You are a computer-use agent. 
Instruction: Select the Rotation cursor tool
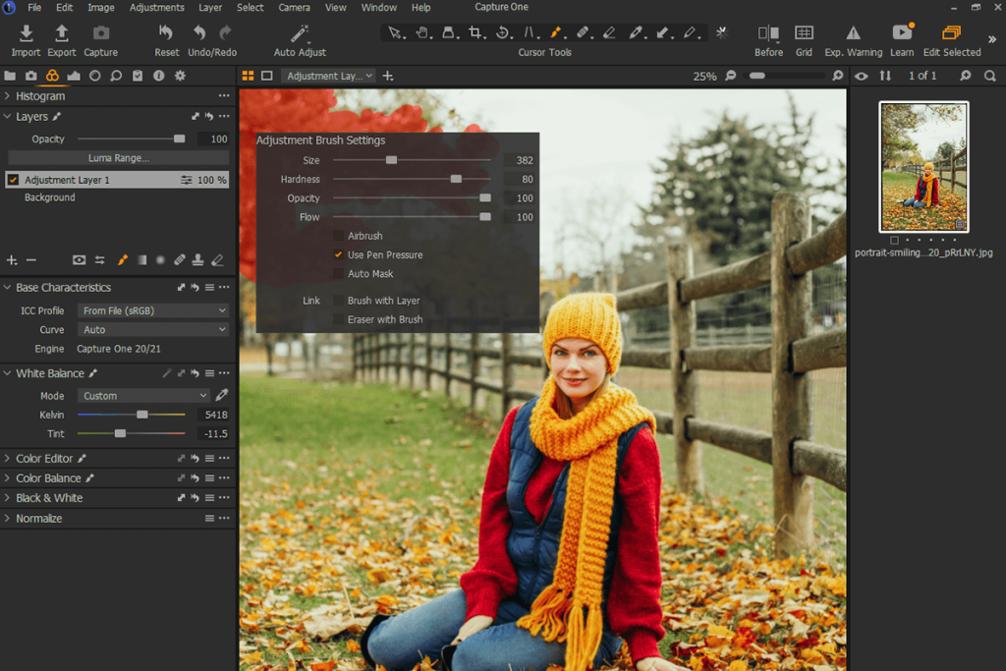pyautogui.click(x=503, y=32)
